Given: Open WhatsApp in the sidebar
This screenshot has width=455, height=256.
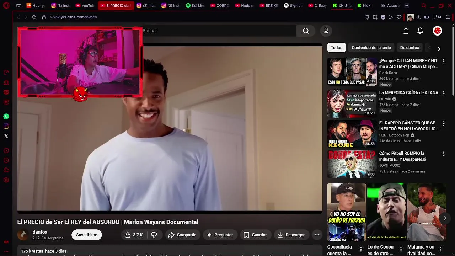Looking at the screenshot, I should coord(6,116).
